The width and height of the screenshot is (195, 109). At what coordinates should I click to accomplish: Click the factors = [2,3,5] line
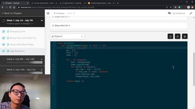tap(76, 48)
